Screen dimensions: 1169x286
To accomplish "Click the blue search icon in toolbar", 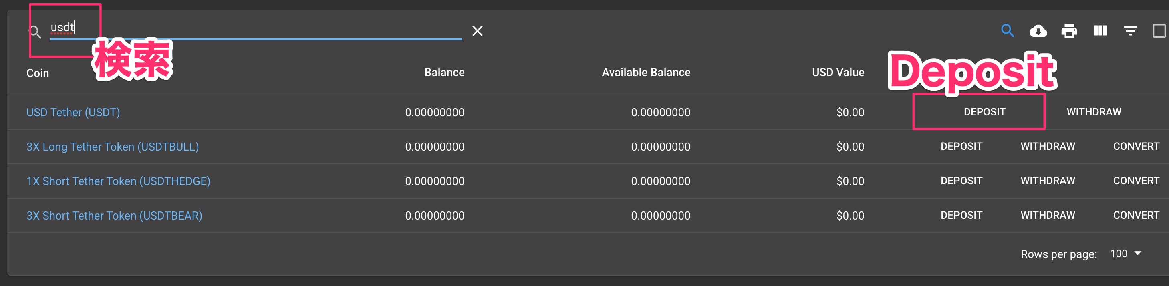I will [x=1007, y=31].
